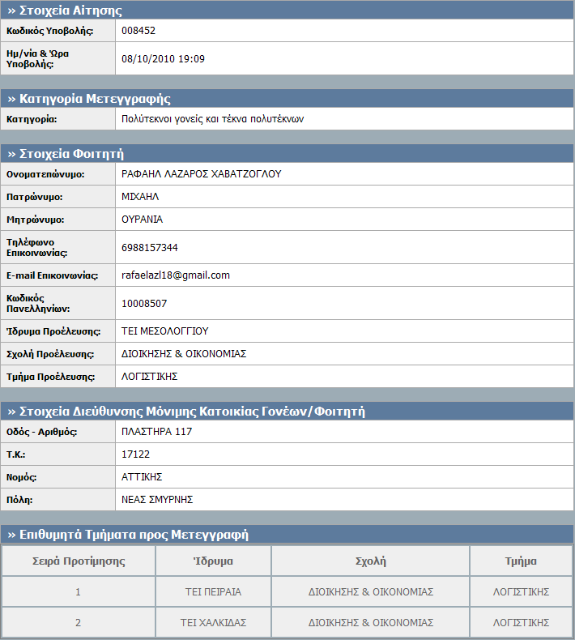Click the Κωδικός Πανελληνίων label
Image resolution: width=575 pixels, height=640 pixels.
38,303
